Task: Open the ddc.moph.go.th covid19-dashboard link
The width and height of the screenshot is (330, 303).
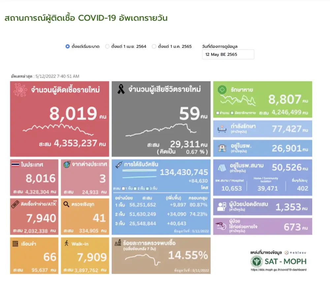Action: 278,270
